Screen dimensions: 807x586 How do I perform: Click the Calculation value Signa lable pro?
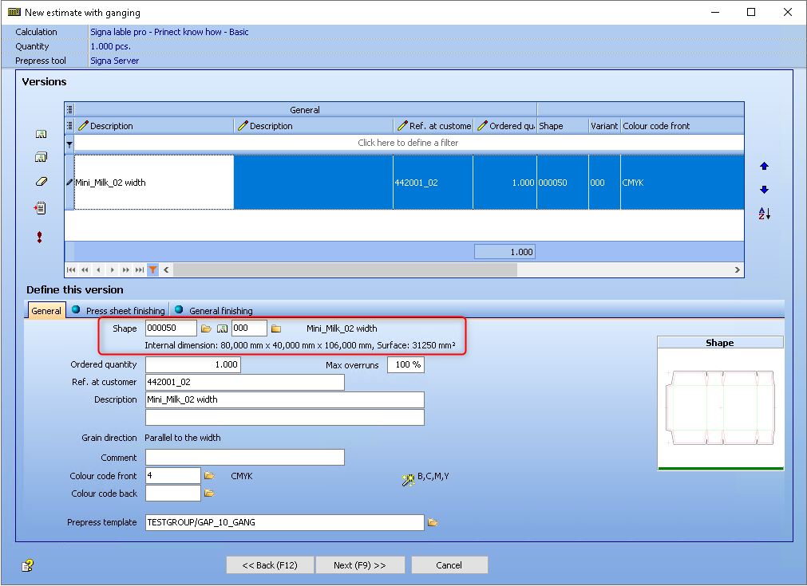(x=169, y=32)
